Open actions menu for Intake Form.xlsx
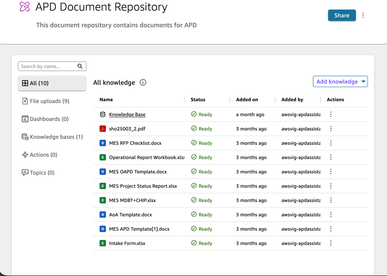The image size is (387, 276). pyautogui.click(x=331, y=243)
